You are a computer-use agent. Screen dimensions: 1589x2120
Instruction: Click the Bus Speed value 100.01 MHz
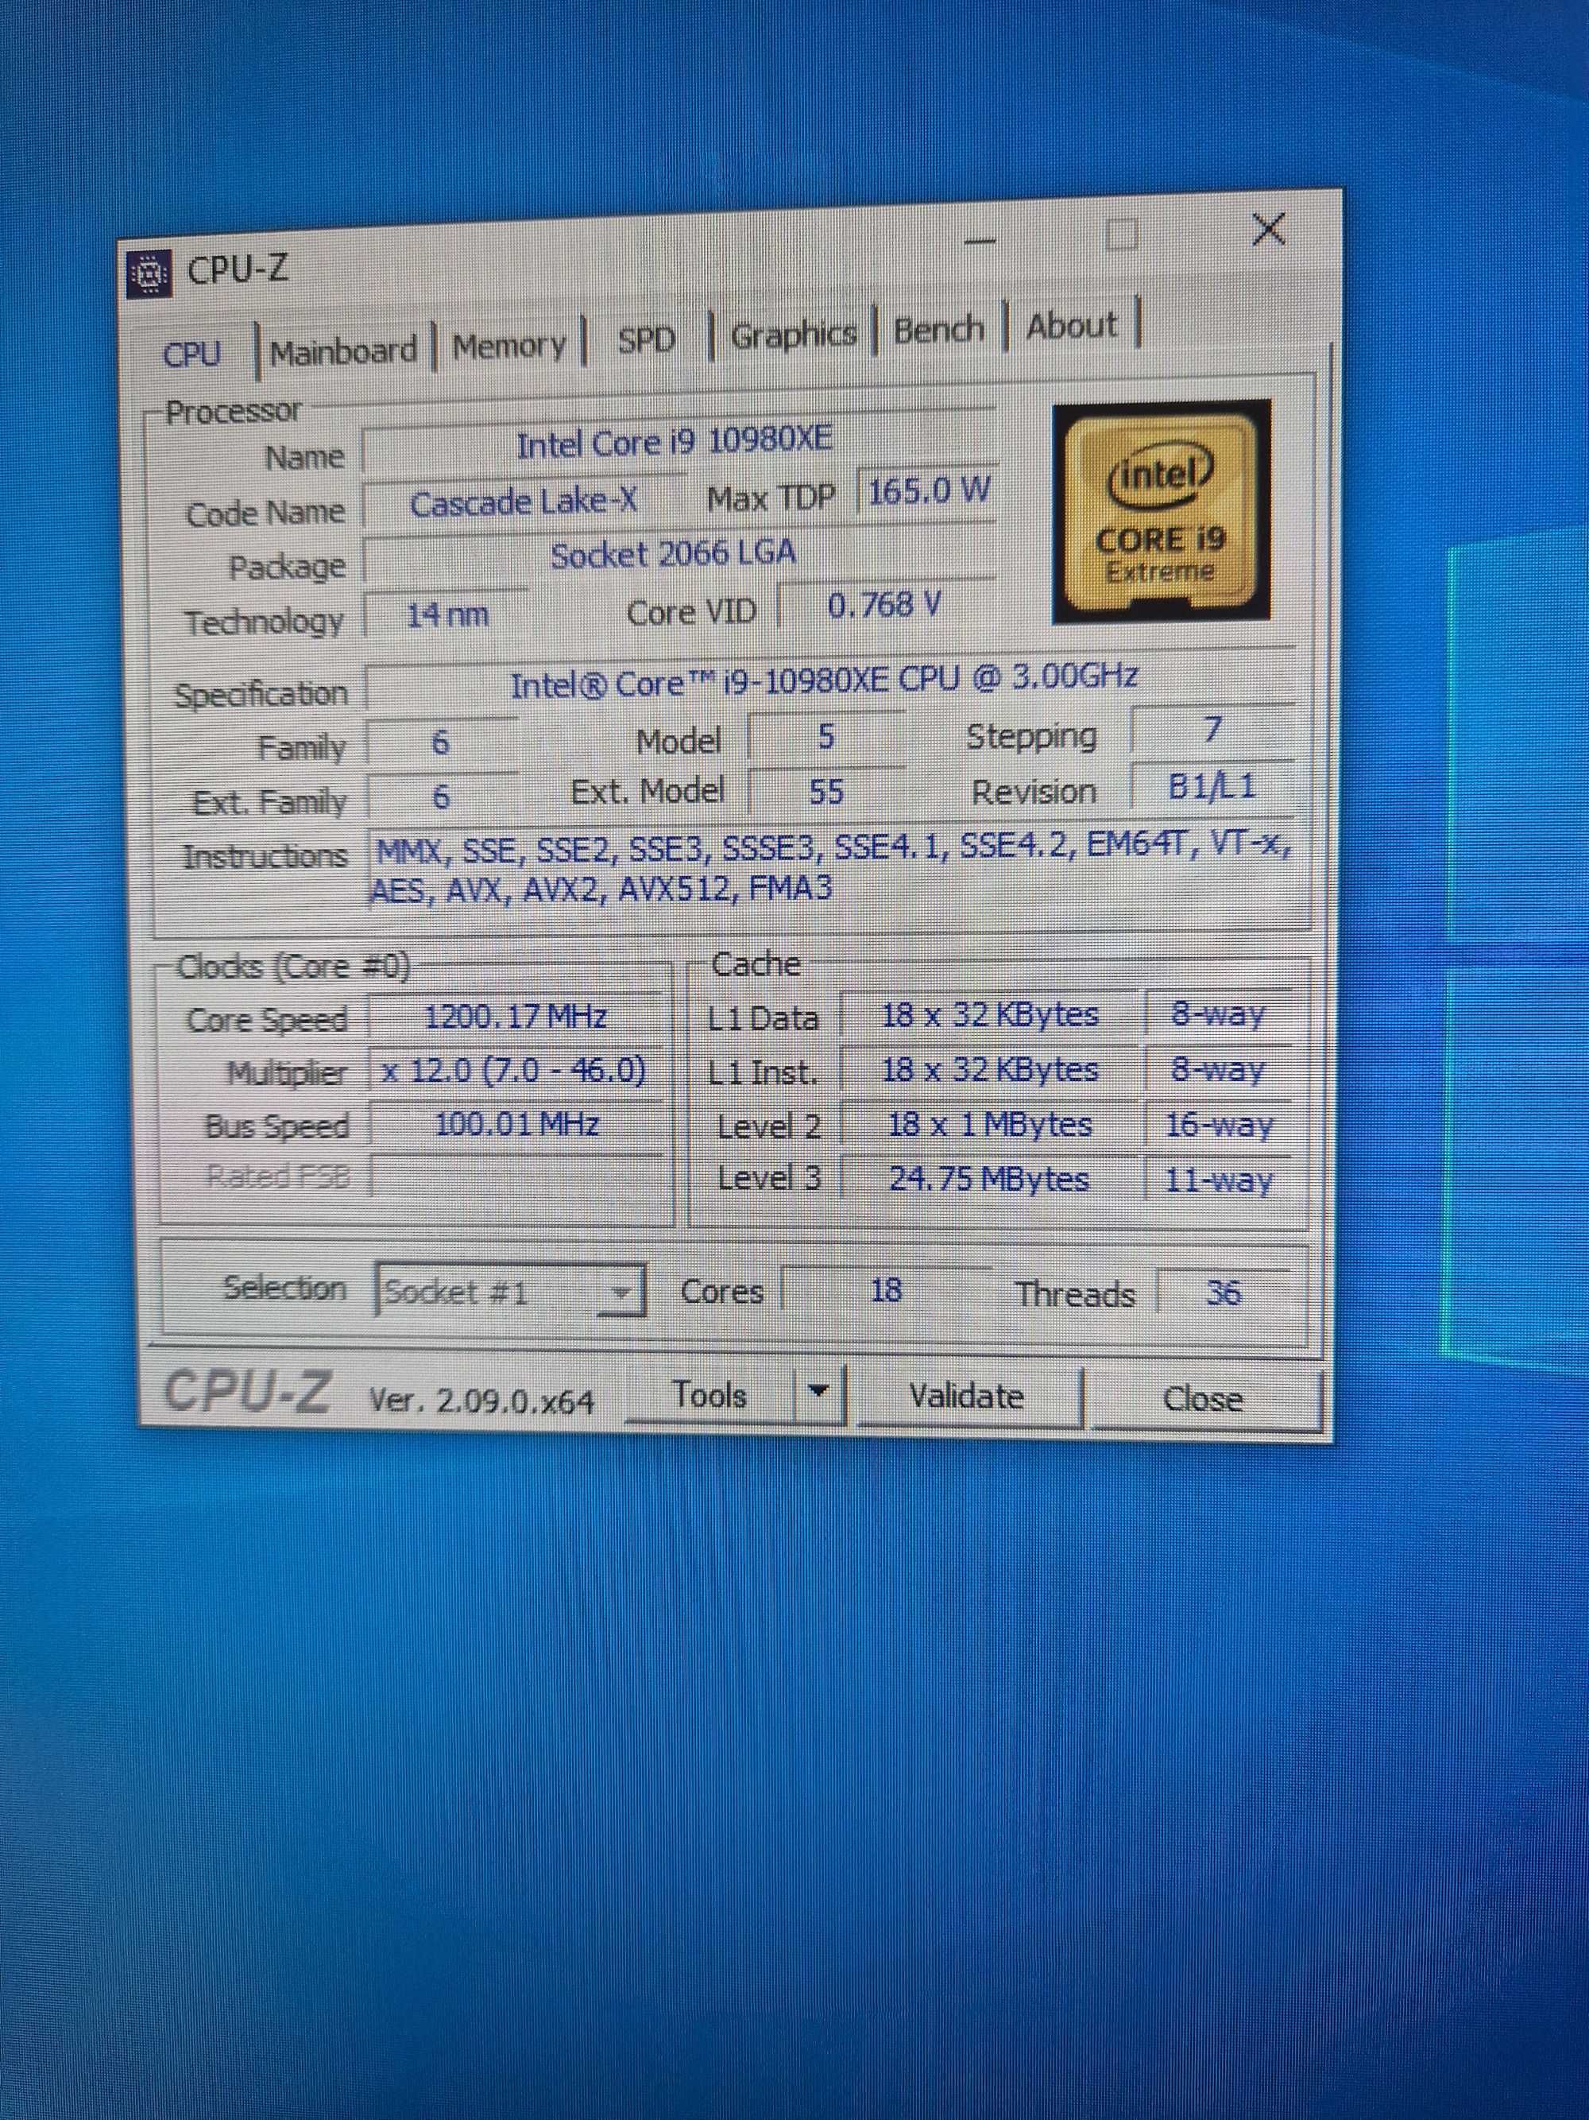click(516, 1124)
